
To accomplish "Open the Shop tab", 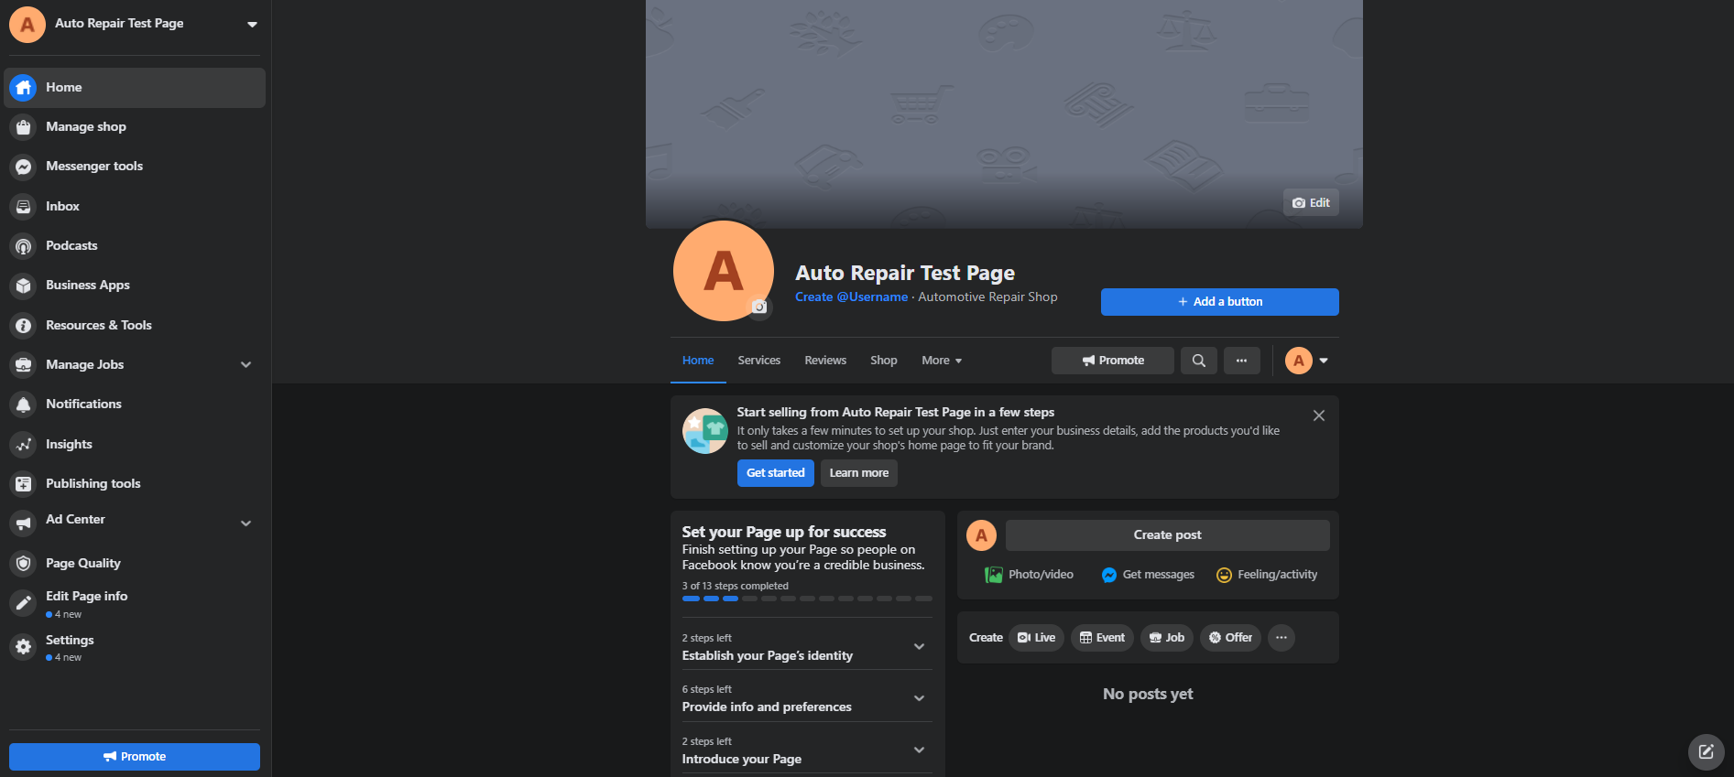I will [884, 361].
